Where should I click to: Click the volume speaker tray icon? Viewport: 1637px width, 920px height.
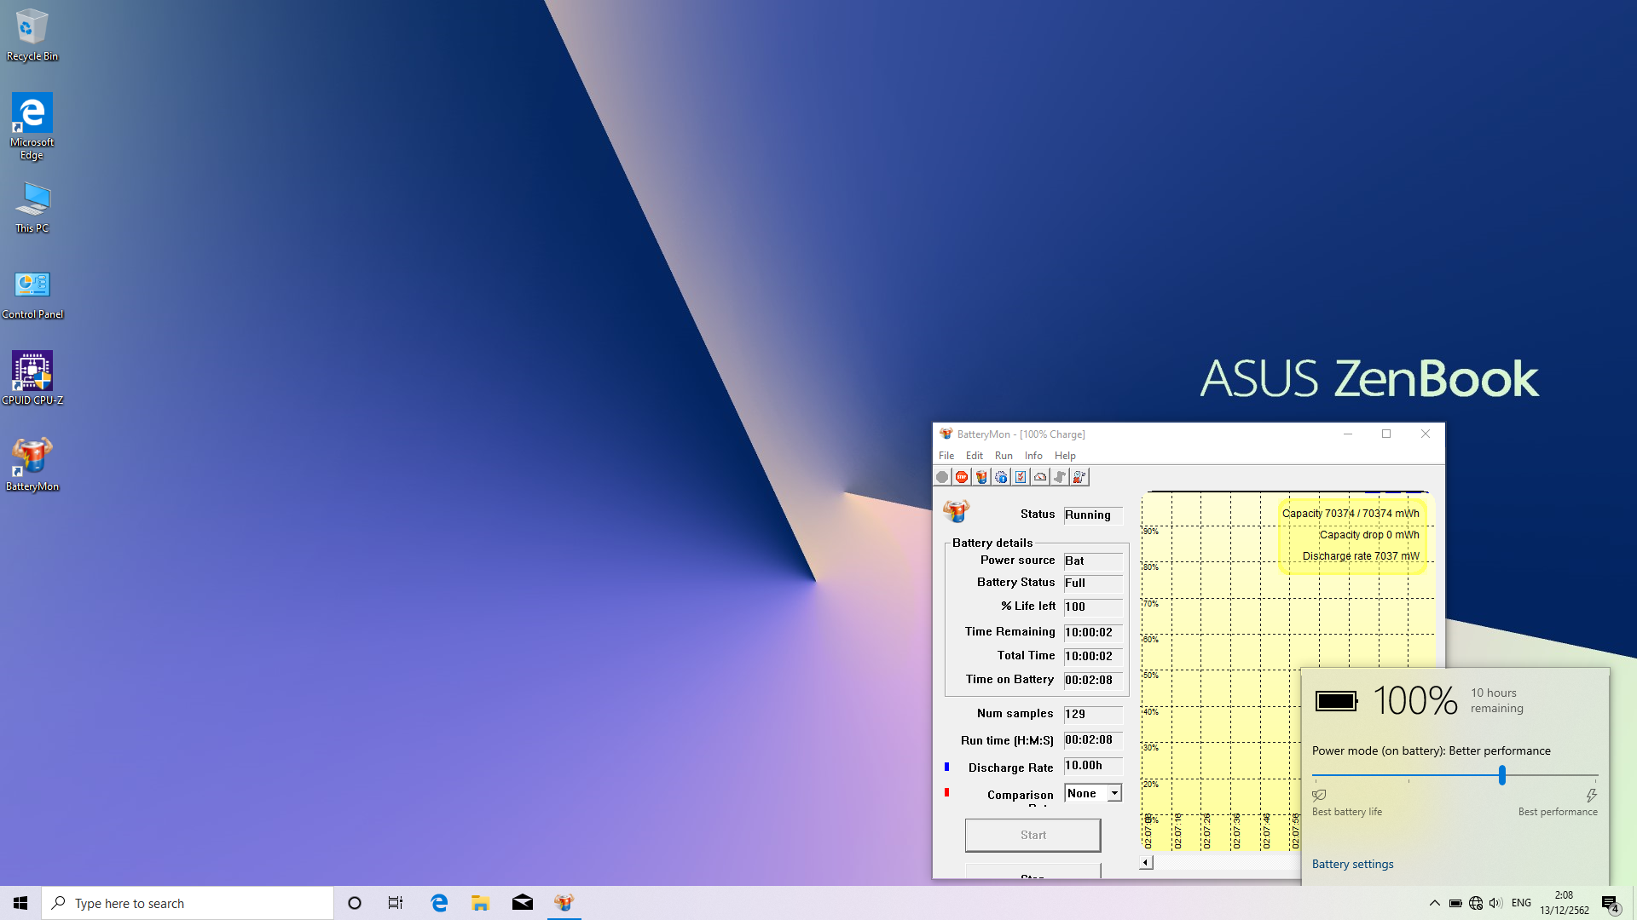[x=1495, y=903]
